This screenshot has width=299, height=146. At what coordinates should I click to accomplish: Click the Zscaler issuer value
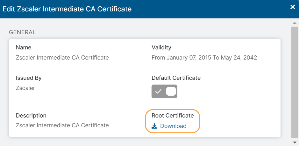(x=25, y=88)
